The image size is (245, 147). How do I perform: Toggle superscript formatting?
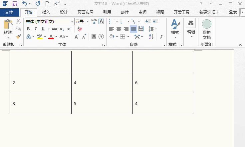point(69,29)
